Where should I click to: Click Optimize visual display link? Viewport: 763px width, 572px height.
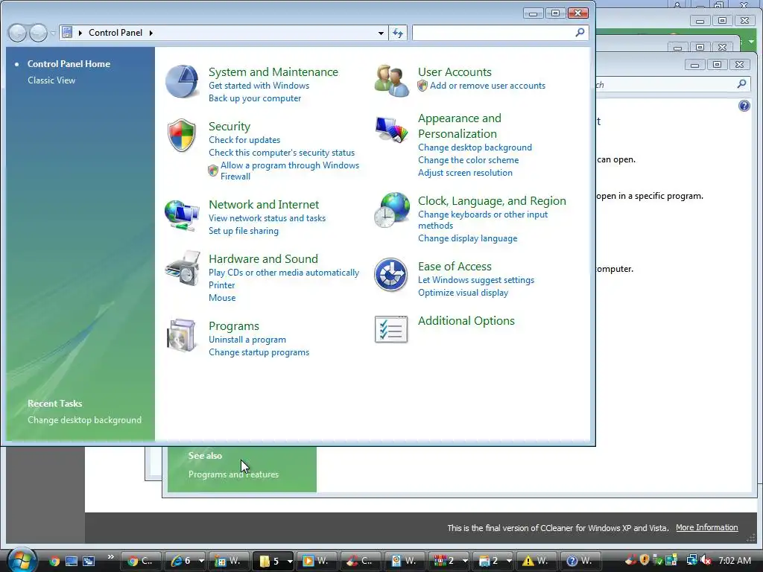pyautogui.click(x=463, y=293)
